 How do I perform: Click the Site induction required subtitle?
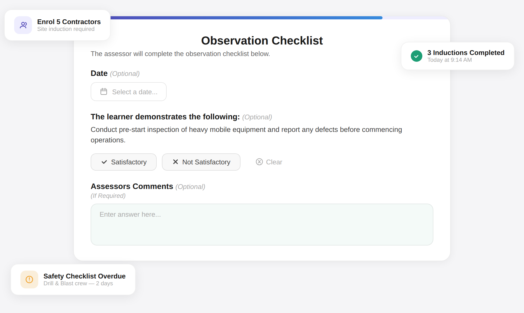tap(66, 29)
